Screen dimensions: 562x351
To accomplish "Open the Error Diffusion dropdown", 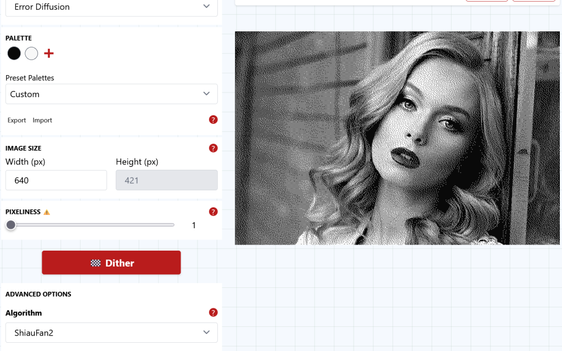I will [x=111, y=7].
